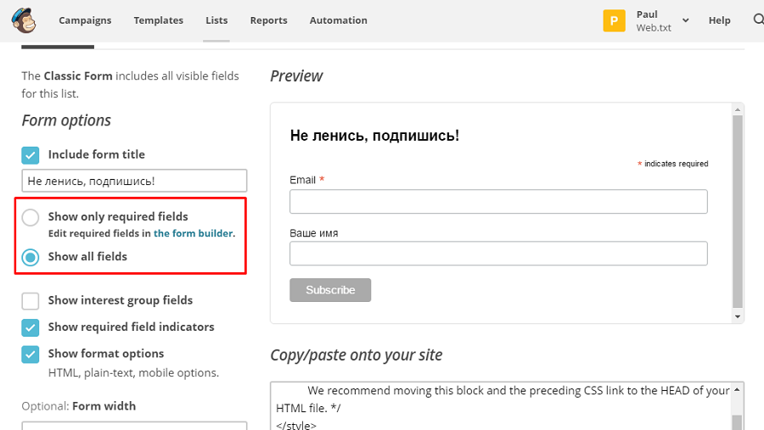Open the Reports menu
Screen dimensions: 764x430
pyautogui.click(x=268, y=20)
